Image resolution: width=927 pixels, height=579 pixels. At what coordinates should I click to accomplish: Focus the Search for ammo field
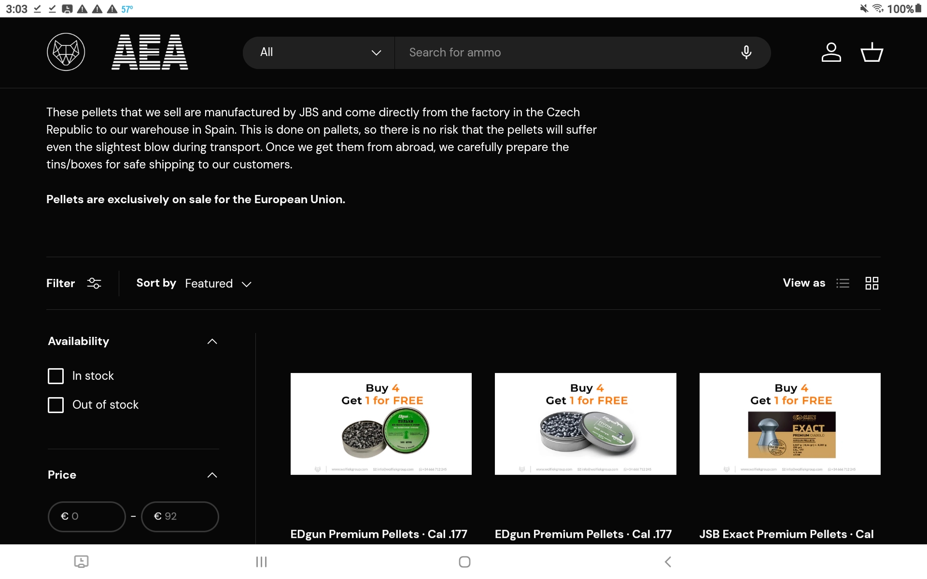tap(565, 53)
